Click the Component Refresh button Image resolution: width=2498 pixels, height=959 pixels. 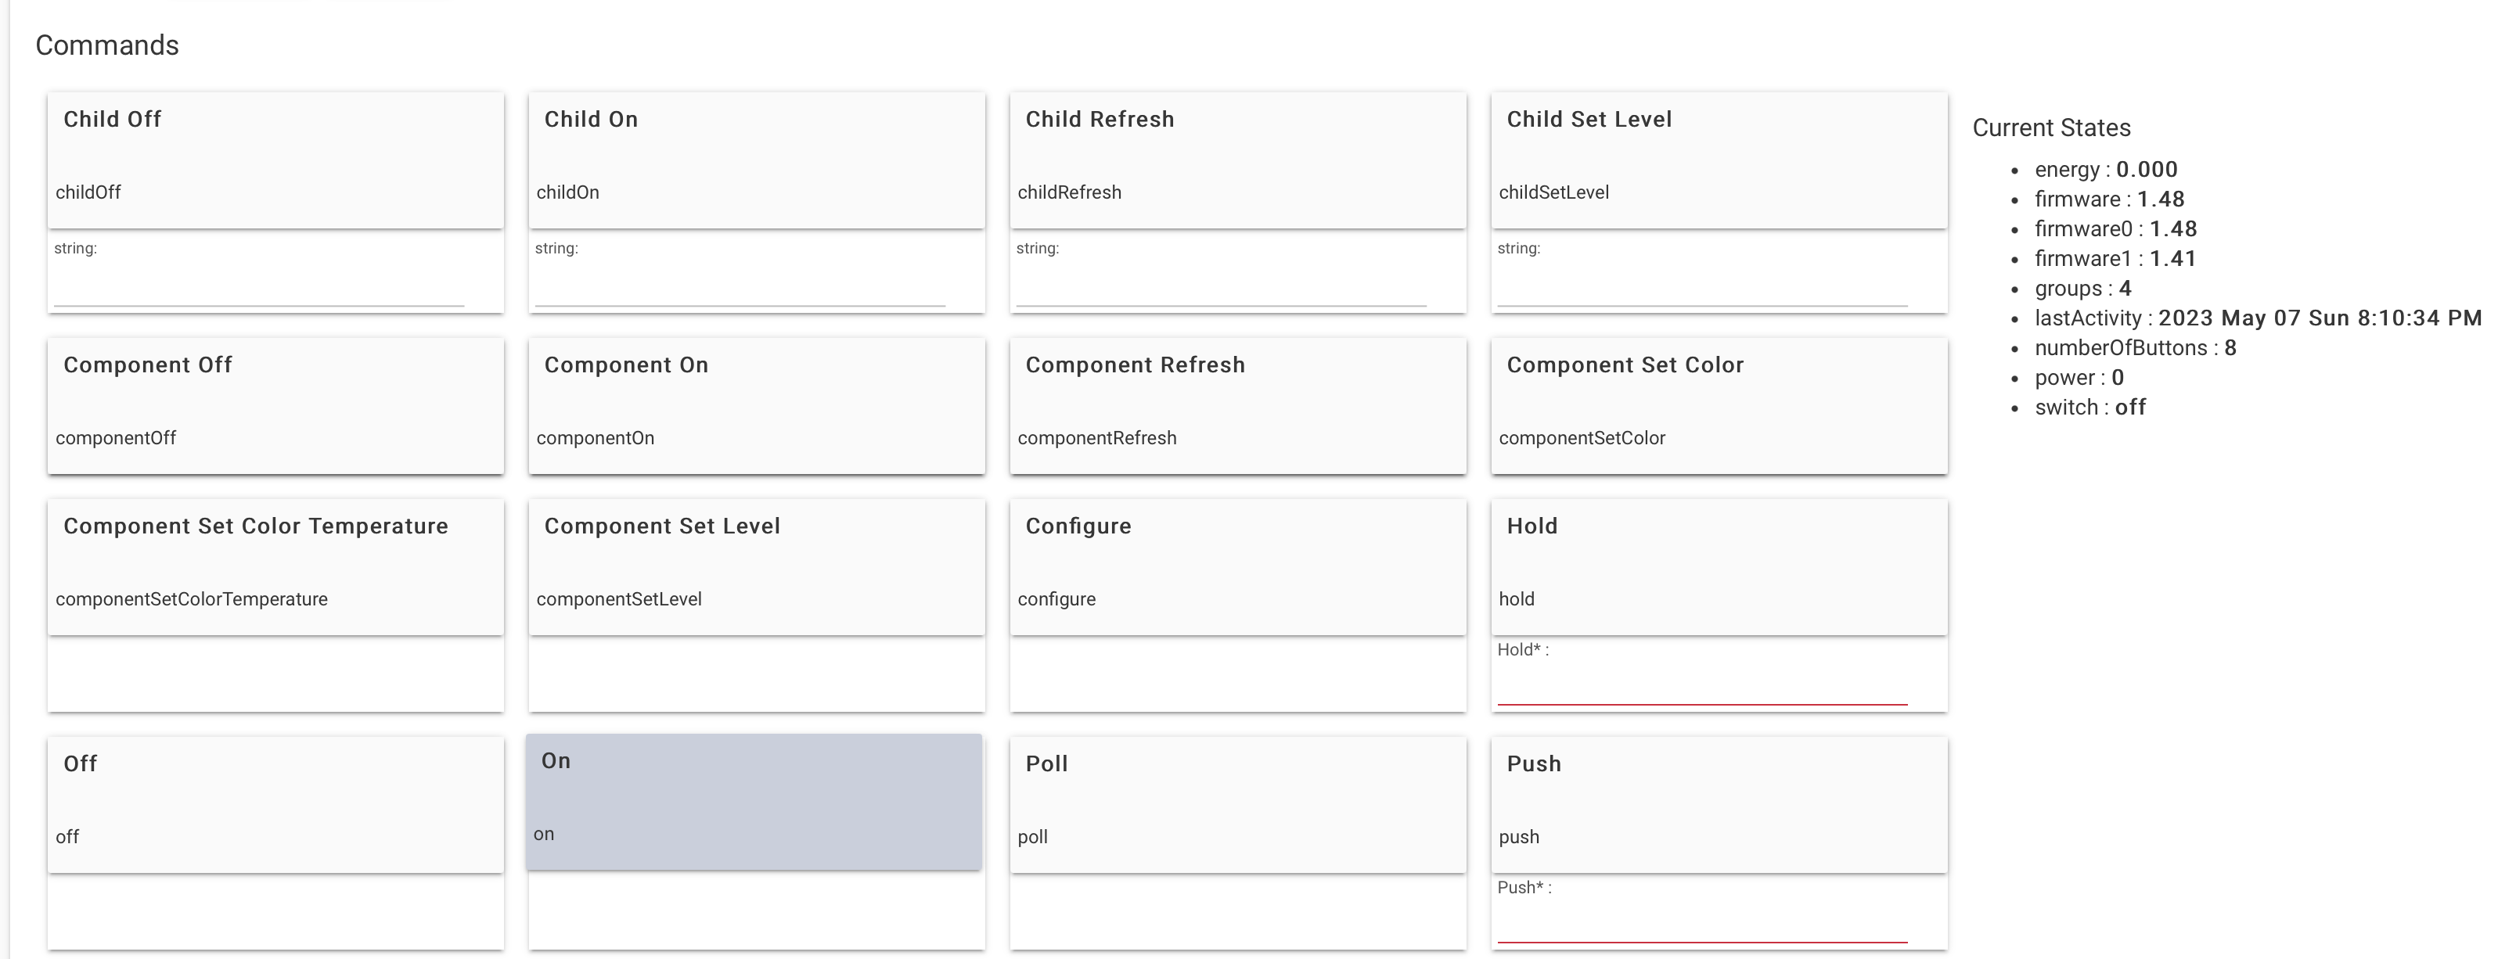pyautogui.click(x=1237, y=406)
